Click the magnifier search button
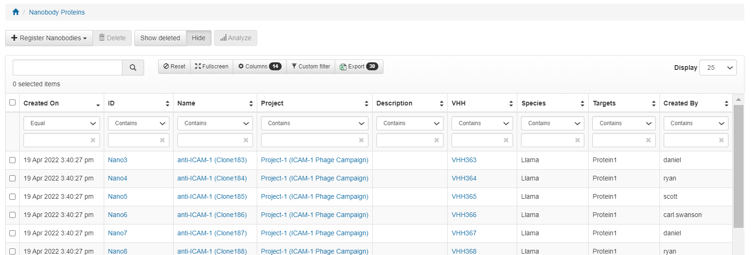This screenshot has height=255, width=751. (133, 67)
